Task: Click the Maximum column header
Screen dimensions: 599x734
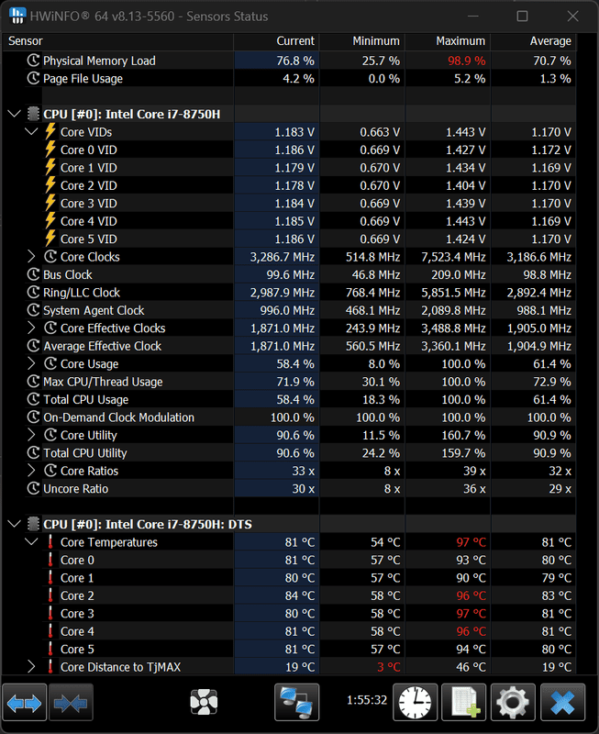Action: coord(448,41)
